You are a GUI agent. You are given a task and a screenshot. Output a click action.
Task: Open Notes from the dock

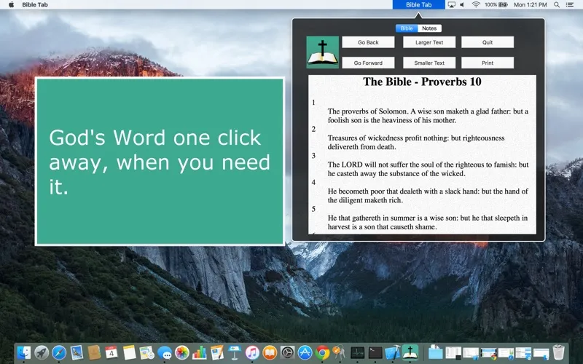pyautogui.click(x=130, y=352)
